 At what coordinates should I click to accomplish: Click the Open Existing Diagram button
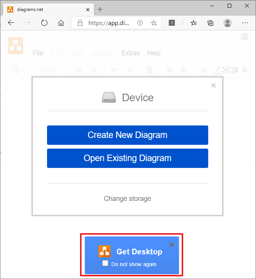[x=127, y=158]
